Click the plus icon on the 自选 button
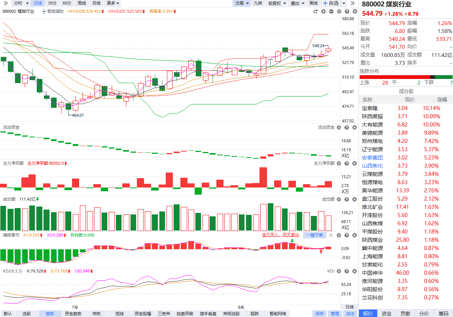This screenshot has height=317, width=453. coord(325,3)
